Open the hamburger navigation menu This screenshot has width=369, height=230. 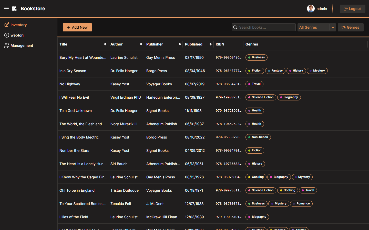(x=6, y=8)
